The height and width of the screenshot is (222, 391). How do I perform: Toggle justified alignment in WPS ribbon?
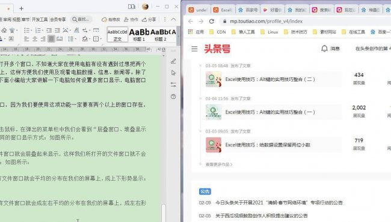point(51,38)
